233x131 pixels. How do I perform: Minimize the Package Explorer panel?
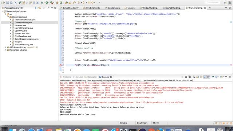(52, 7)
